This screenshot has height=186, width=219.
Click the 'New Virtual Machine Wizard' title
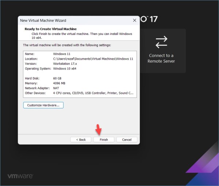[x=43, y=20]
